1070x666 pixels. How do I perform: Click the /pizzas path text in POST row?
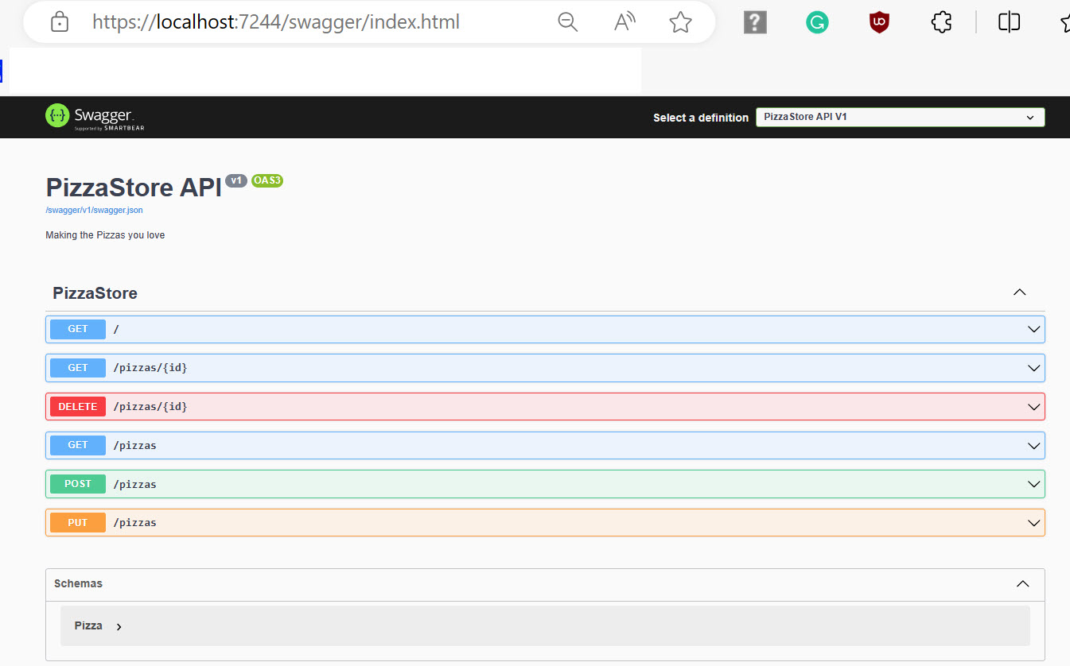tap(134, 484)
